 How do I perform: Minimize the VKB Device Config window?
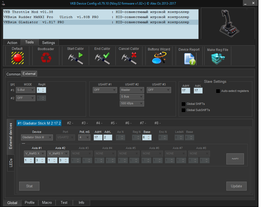(x=245, y=3)
